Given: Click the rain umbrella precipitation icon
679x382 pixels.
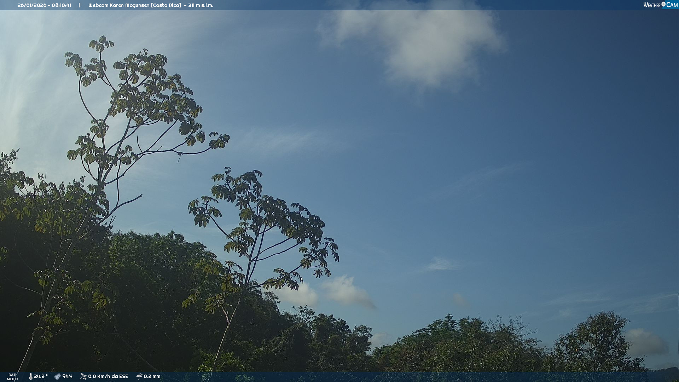Looking at the screenshot, I should [139, 376].
